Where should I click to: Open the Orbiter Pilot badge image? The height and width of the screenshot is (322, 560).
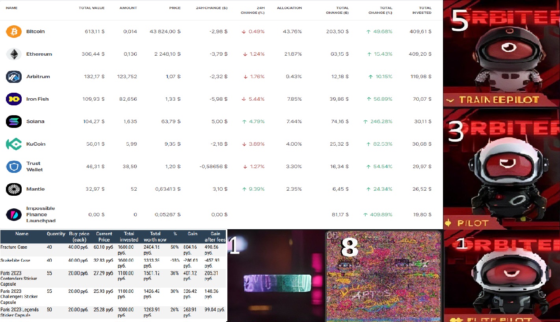tap(501, 169)
